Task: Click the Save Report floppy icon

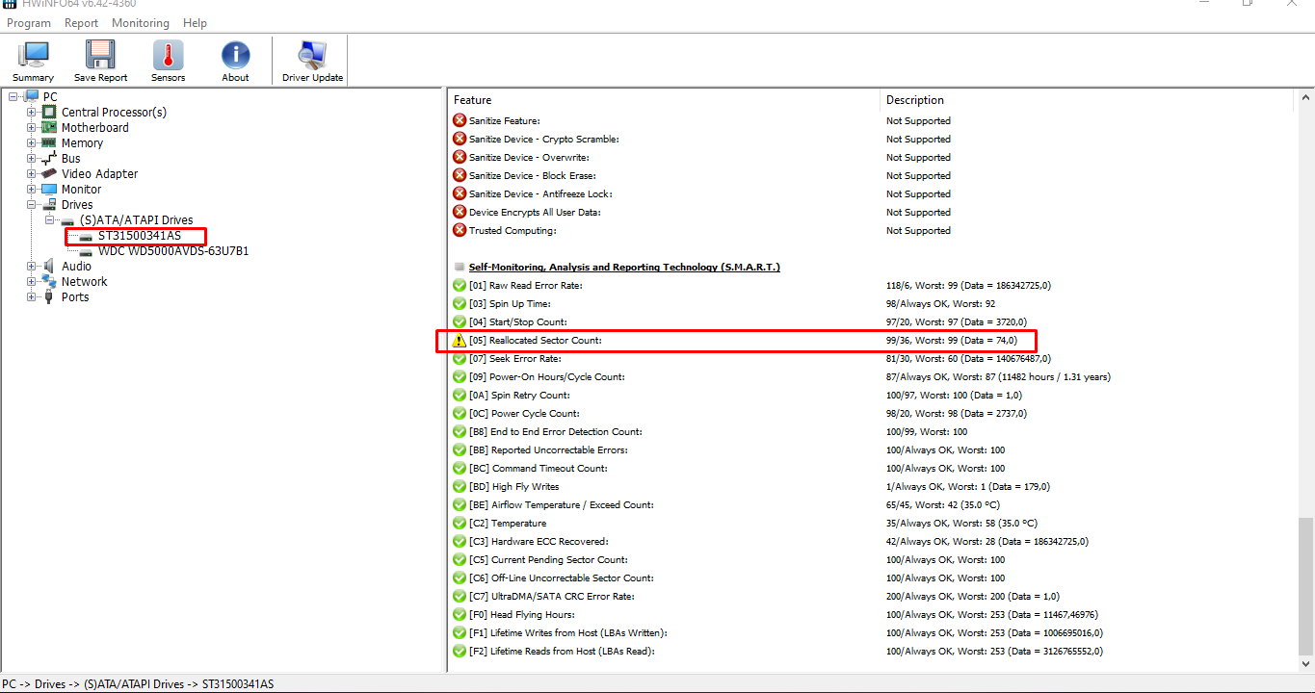Action: pyautogui.click(x=100, y=54)
